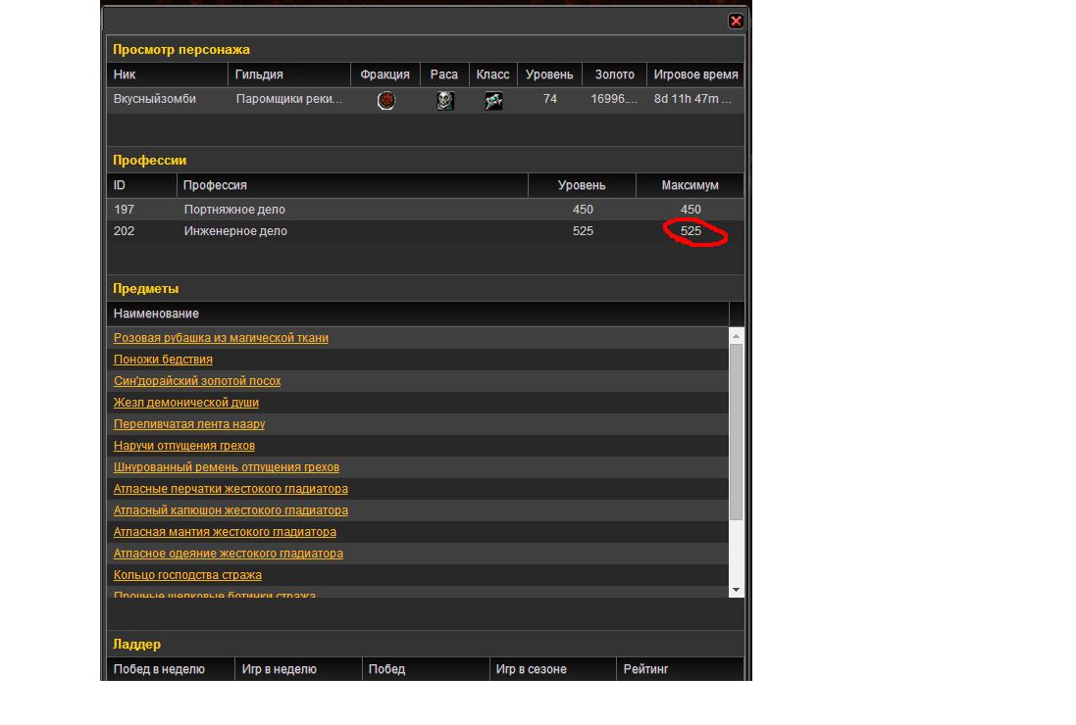Click the Undead race icon
This screenshot has width=1076, height=725.
coord(444,100)
